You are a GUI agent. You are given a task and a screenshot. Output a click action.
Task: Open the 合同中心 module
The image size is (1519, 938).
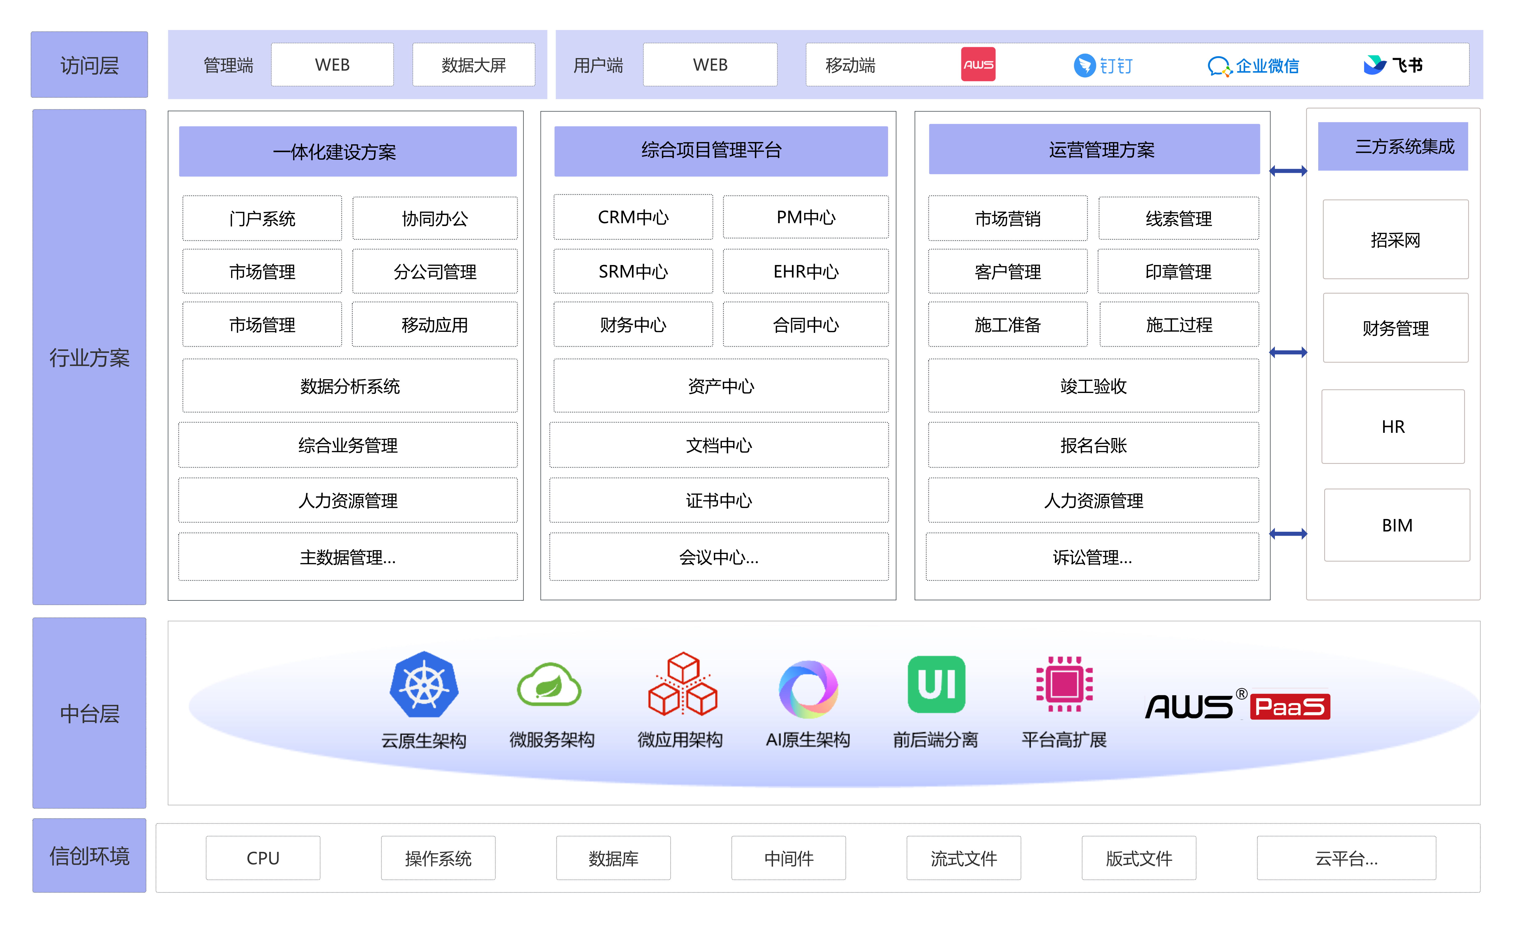(806, 324)
